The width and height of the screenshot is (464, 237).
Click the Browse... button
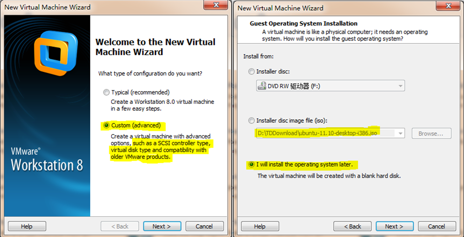click(431, 134)
